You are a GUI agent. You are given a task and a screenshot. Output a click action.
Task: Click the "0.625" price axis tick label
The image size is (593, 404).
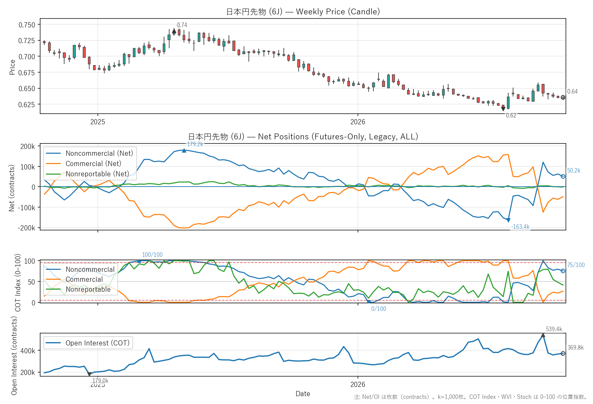tap(27, 104)
